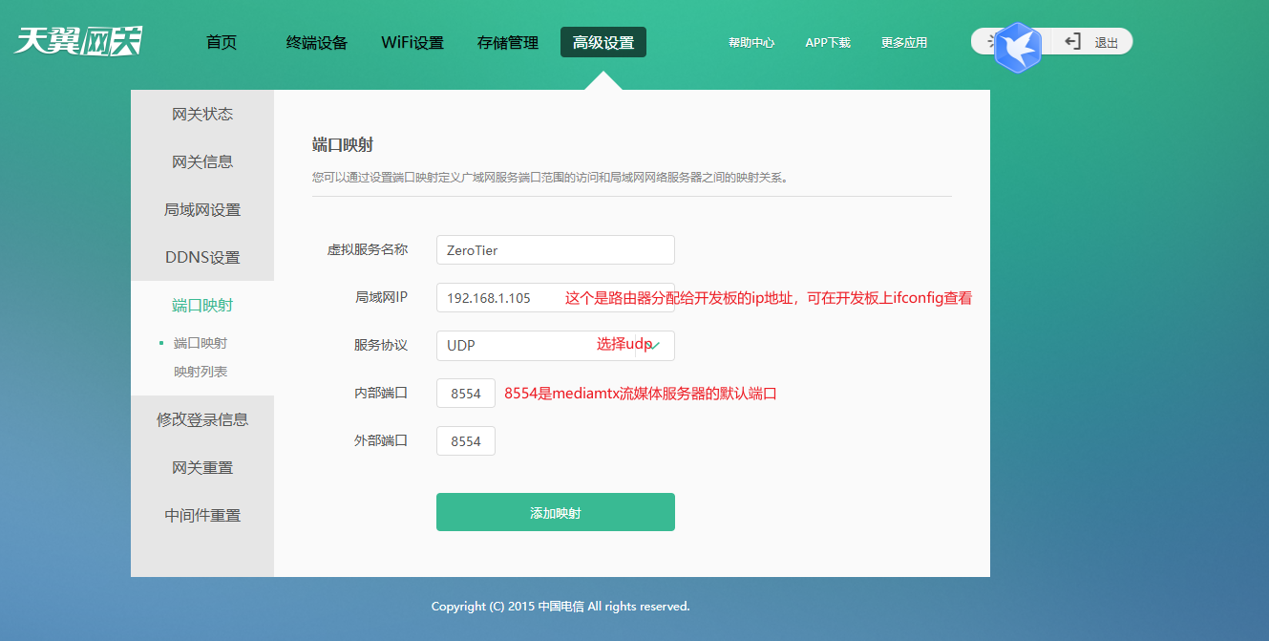Click the 退出 logout text
Screen dimensions: 1269x641
(1107, 43)
